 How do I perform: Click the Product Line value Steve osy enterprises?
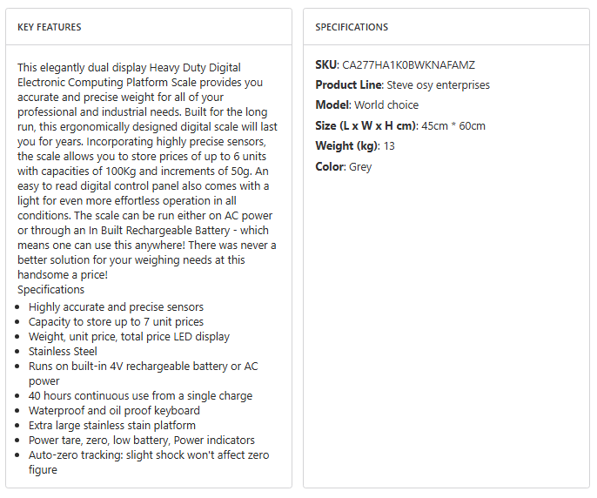[438, 85]
